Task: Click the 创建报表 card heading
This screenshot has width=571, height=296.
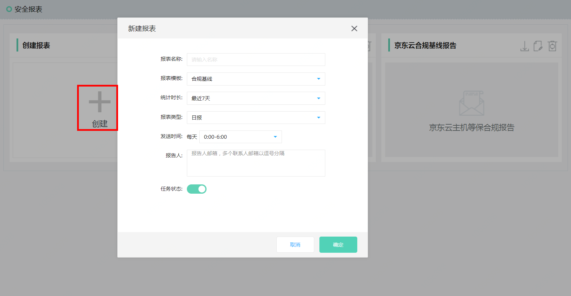Action: (36, 45)
